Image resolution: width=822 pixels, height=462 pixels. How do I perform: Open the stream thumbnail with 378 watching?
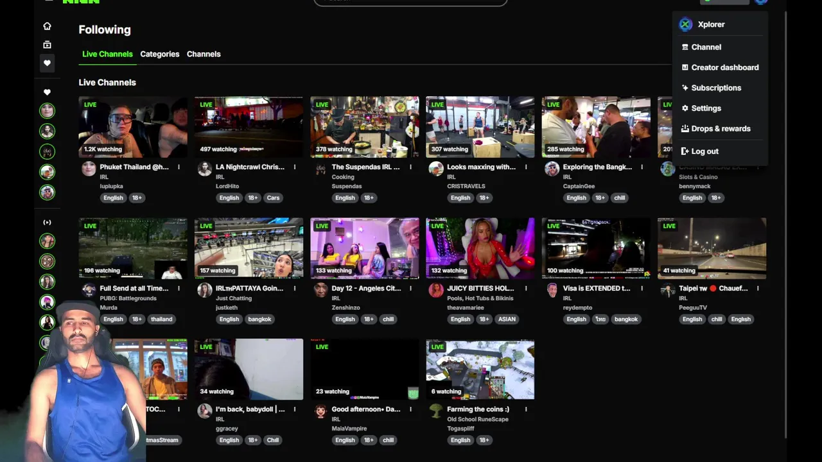pos(365,127)
